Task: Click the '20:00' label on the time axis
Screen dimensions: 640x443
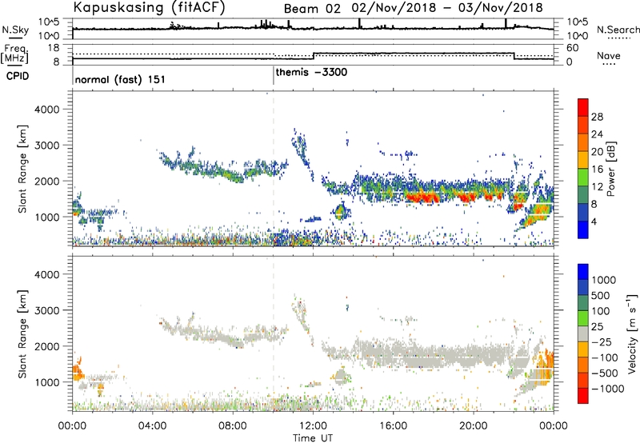Action: [x=474, y=426]
